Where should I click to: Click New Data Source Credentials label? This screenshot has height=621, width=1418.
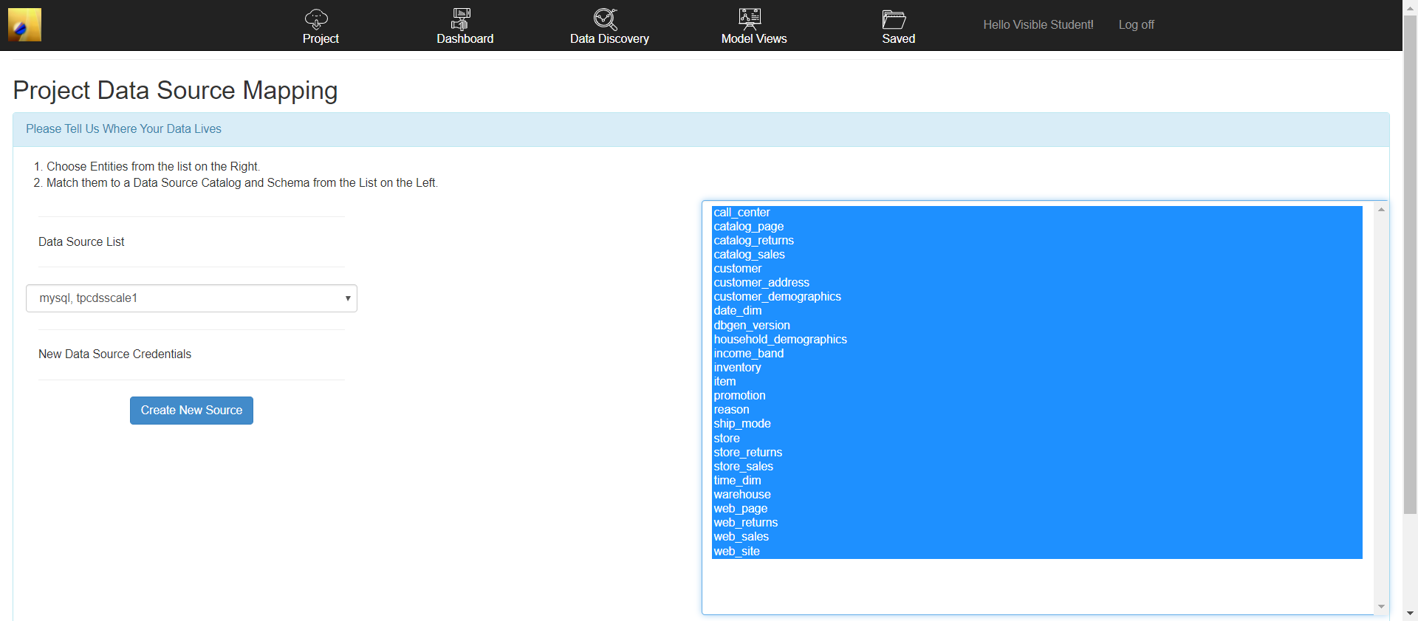pyautogui.click(x=114, y=354)
